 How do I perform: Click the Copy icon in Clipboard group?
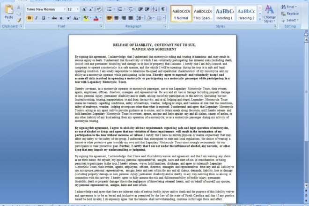[x=19, y=14]
